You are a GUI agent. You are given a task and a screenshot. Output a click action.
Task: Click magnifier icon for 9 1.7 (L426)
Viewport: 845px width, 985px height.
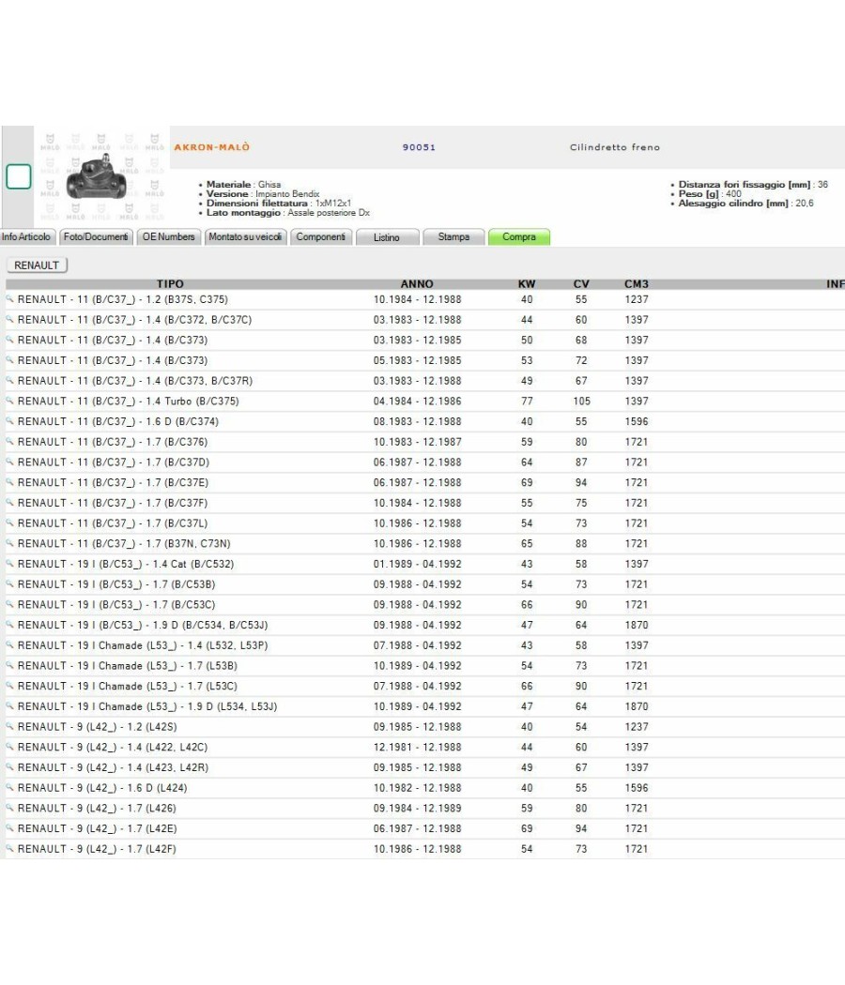[10, 808]
